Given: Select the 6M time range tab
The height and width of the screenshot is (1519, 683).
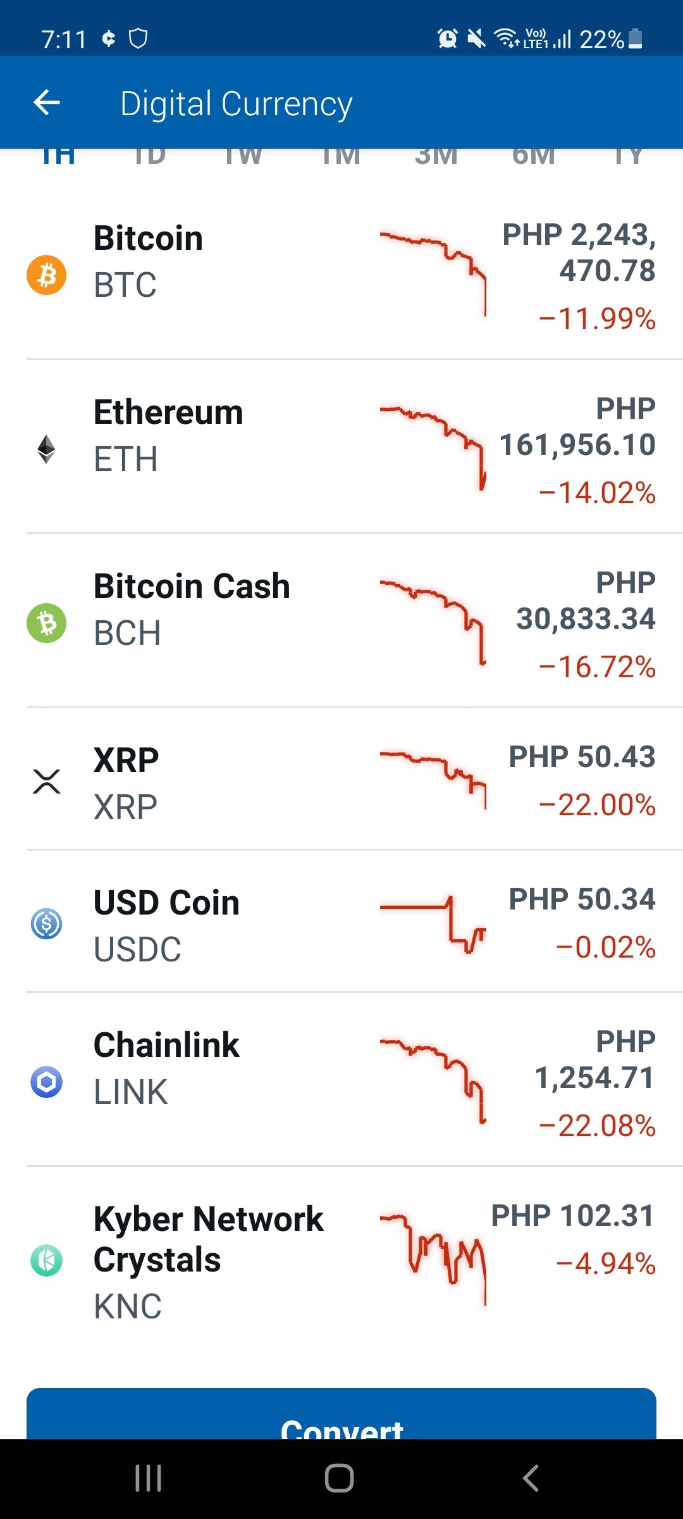Looking at the screenshot, I should [534, 156].
